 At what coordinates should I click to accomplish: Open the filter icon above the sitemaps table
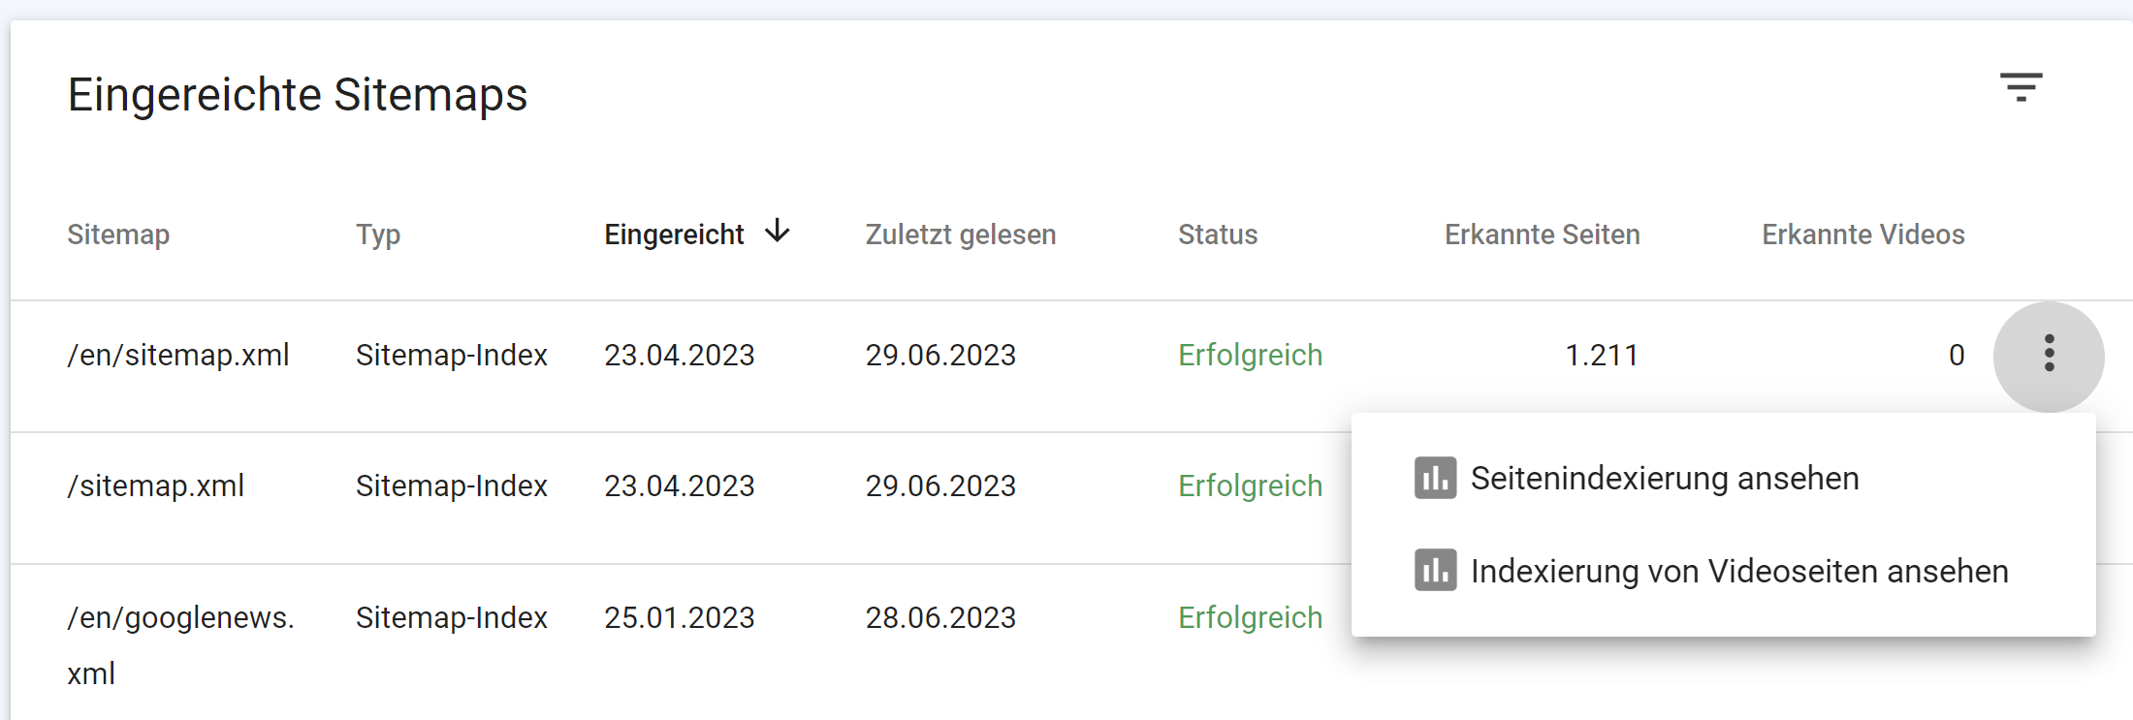click(2022, 88)
